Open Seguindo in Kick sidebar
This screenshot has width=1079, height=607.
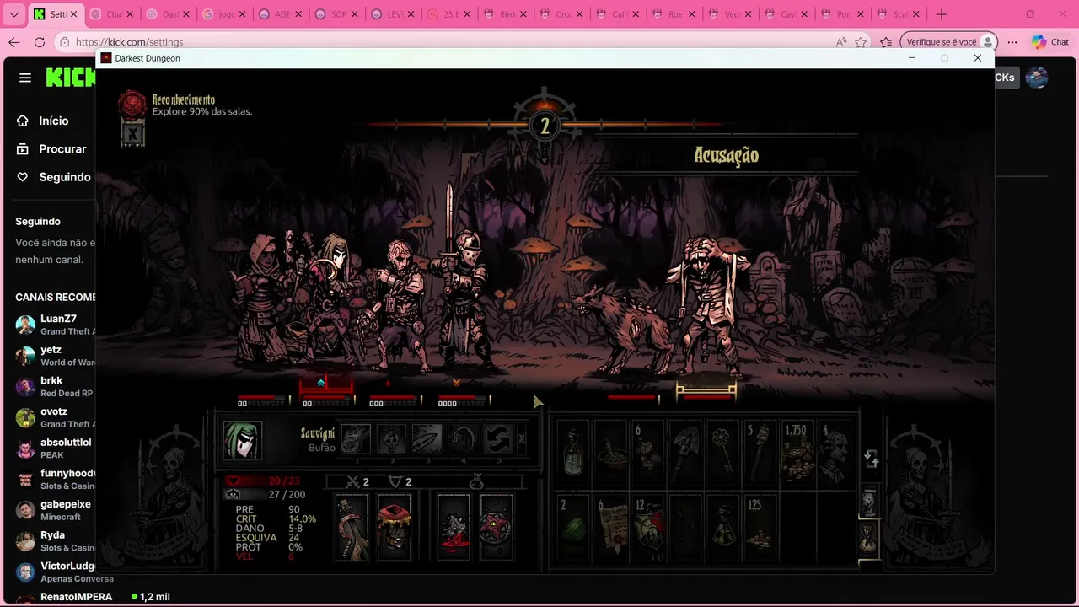click(x=53, y=177)
